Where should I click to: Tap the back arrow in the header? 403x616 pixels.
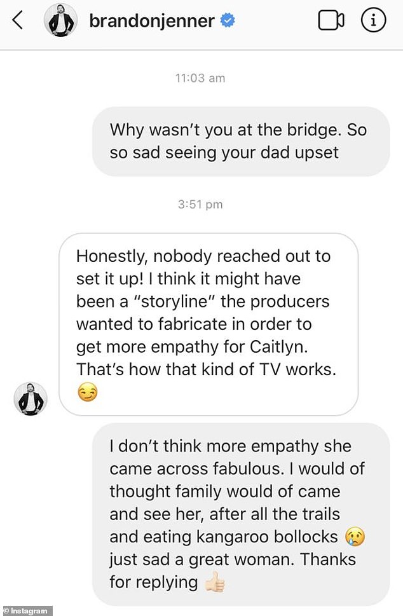point(18,20)
